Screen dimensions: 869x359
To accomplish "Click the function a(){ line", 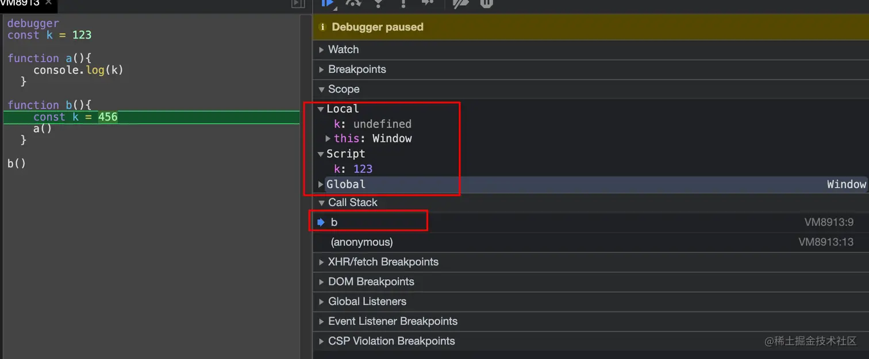I will click(x=49, y=59).
